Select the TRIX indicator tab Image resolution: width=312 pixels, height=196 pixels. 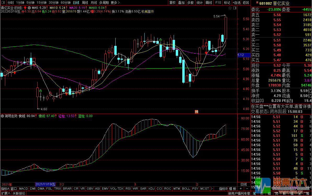click(x=58, y=189)
